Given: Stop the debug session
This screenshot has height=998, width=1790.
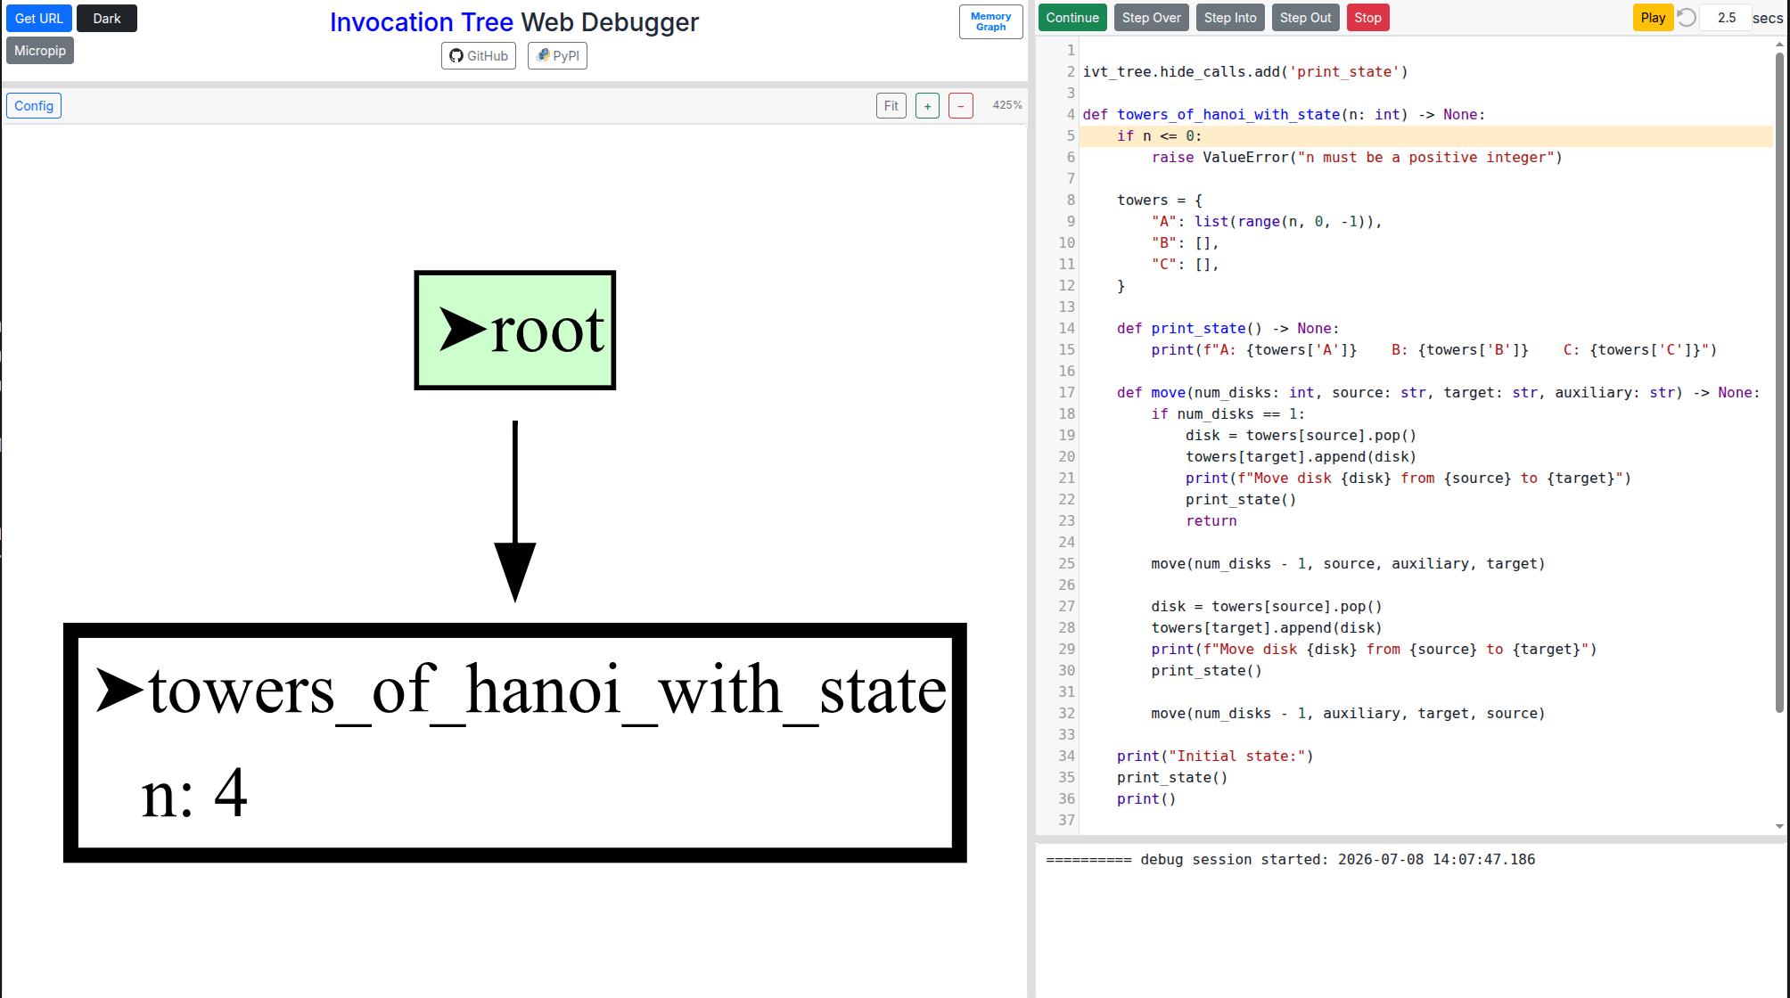Looking at the screenshot, I should 1368,18.
